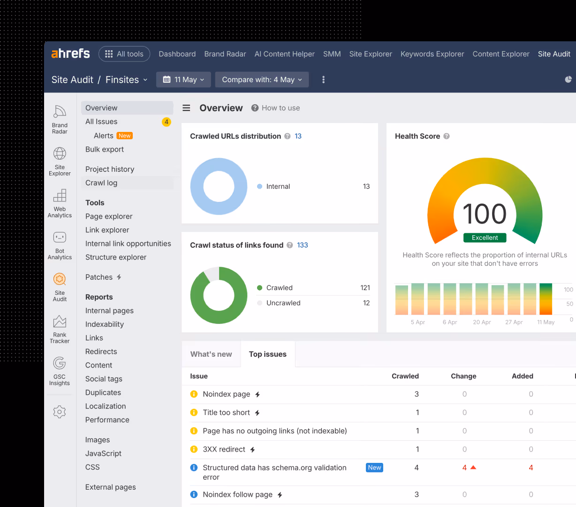Switch to the Top issues tab
The height and width of the screenshot is (507, 576).
(x=268, y=354)
